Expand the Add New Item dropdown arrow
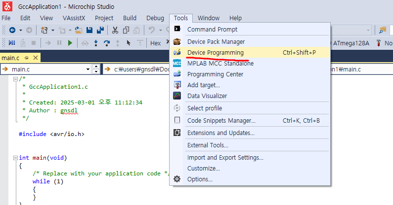 pos(70,30)
